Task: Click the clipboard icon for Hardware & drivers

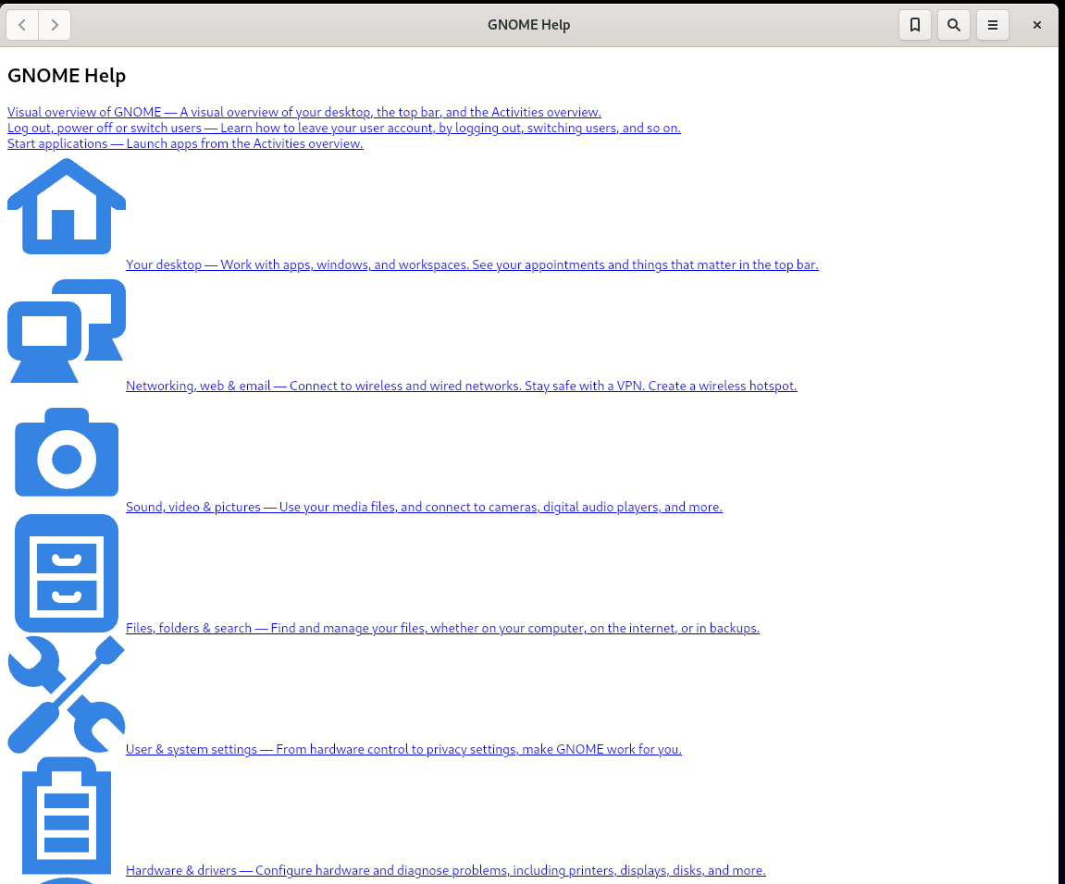Action: (67, 816)
